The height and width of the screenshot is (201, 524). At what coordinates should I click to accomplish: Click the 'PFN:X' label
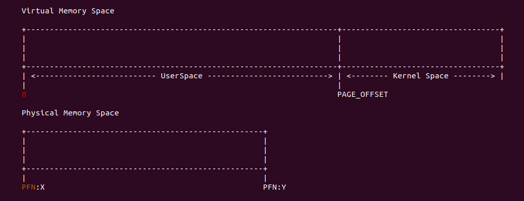33,187
